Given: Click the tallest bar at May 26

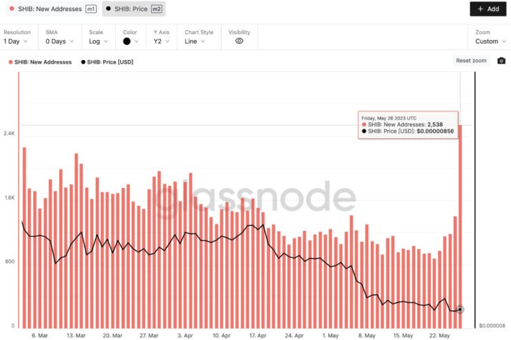Looking at the screenshot, I should coord(460,226).
